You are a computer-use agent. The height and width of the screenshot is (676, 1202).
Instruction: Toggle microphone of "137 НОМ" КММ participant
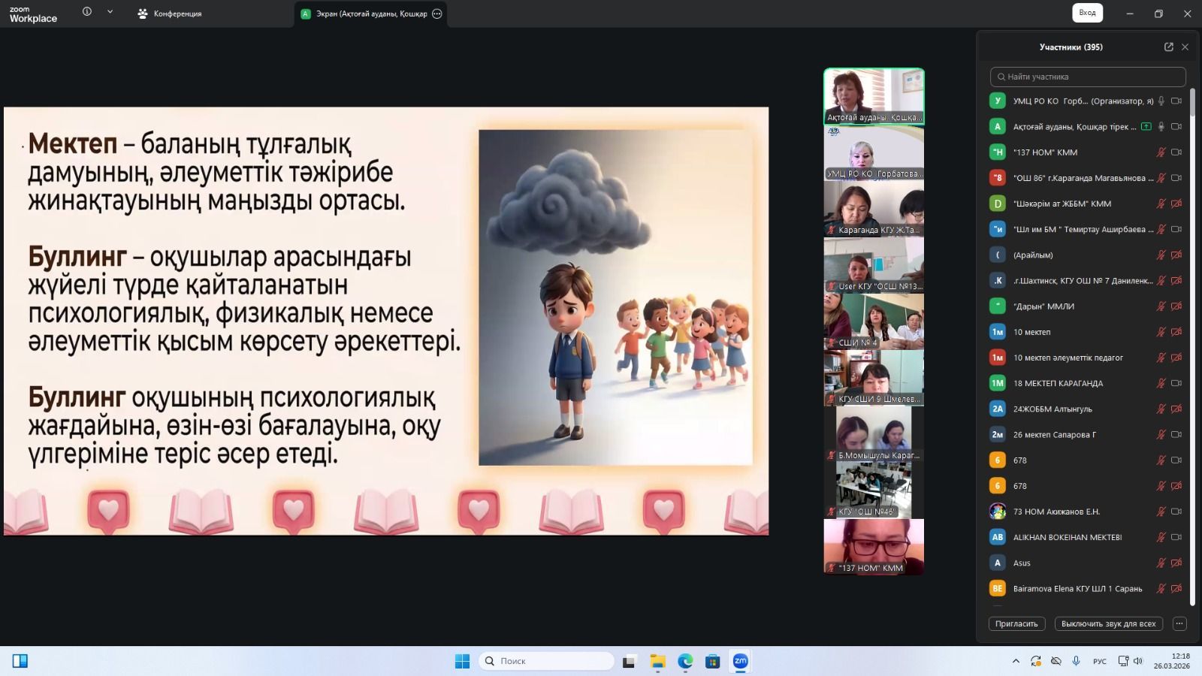1161,152
